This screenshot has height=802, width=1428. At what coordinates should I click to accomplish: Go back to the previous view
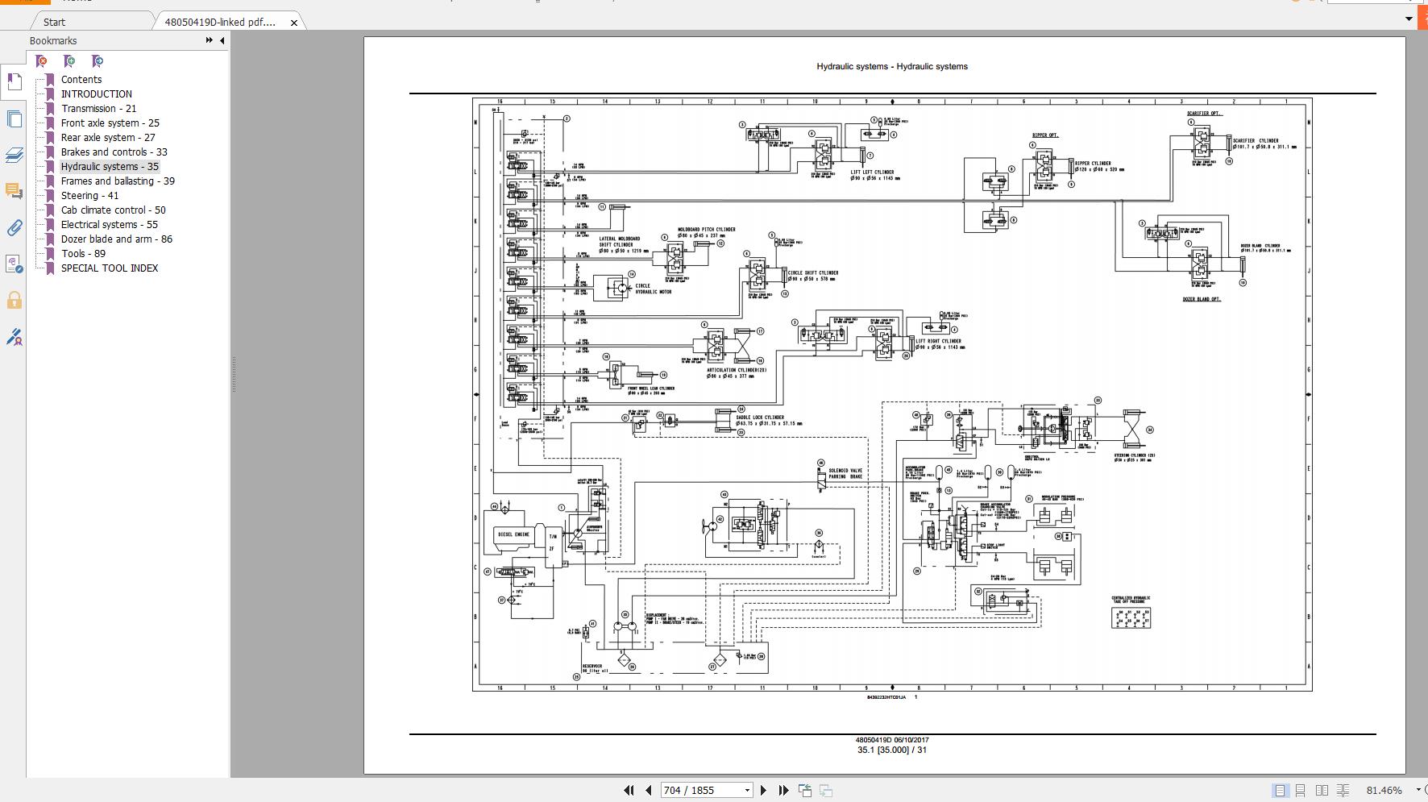805,790
